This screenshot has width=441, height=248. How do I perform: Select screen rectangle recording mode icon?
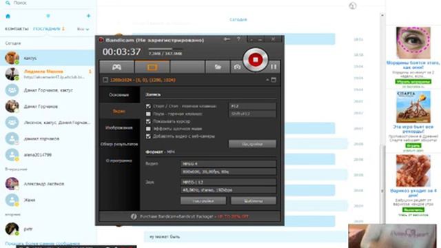[x=152, y=68]
